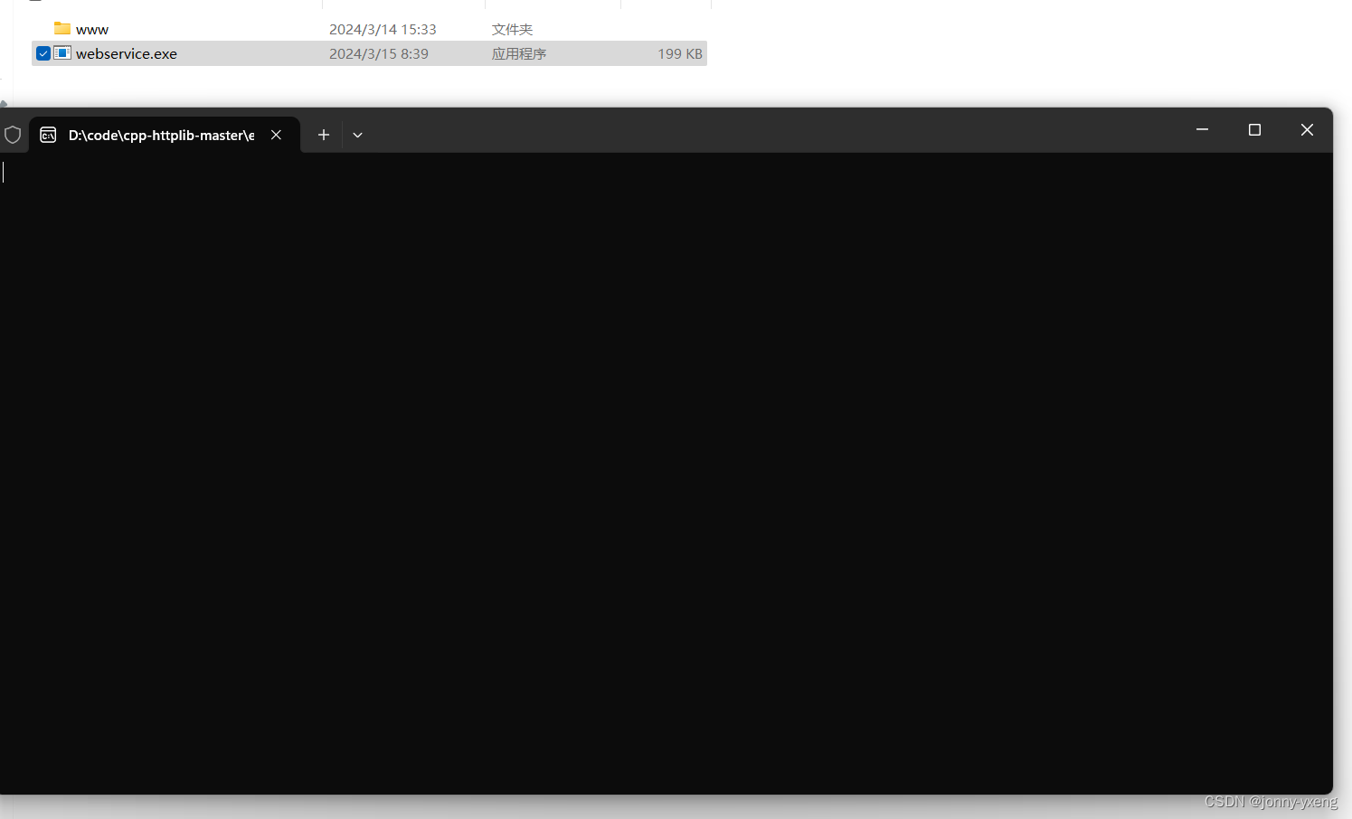Minimize the Terminal window
Screen dimensions: 1352x819
pos(1201,129)
